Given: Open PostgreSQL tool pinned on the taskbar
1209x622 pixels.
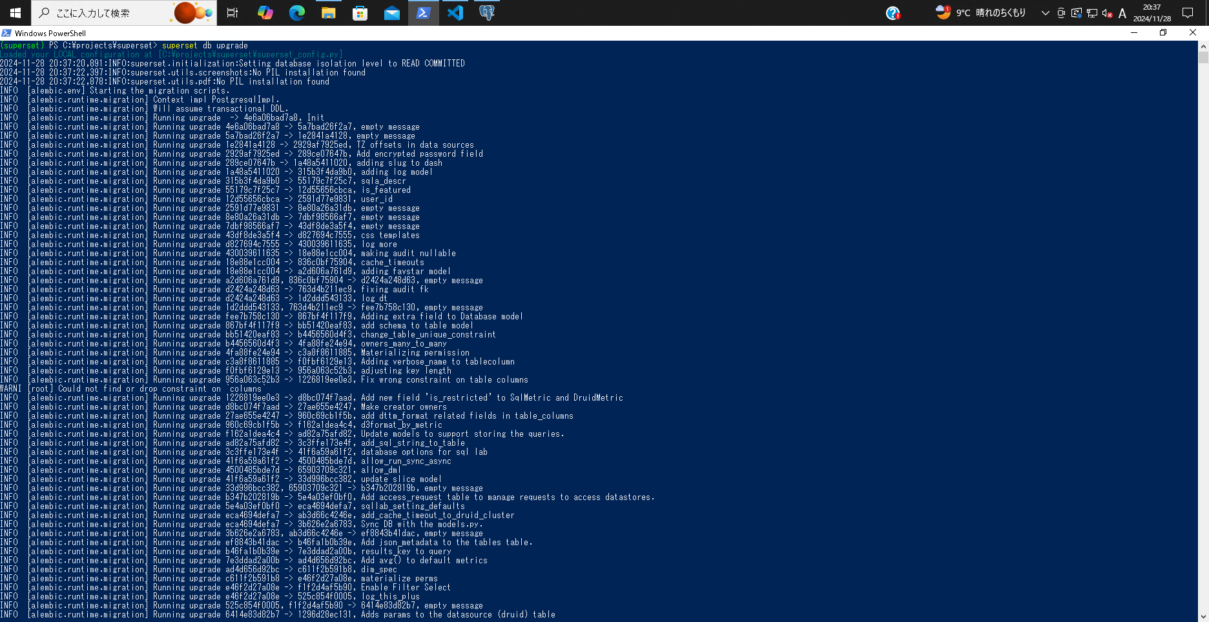Looking at the screenshot, I should point(486,13).
